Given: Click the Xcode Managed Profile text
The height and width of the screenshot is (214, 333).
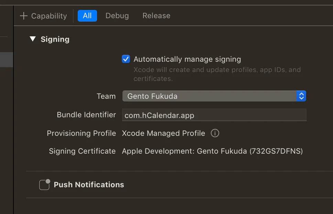Looking at the screenshot, I should 163,133.
